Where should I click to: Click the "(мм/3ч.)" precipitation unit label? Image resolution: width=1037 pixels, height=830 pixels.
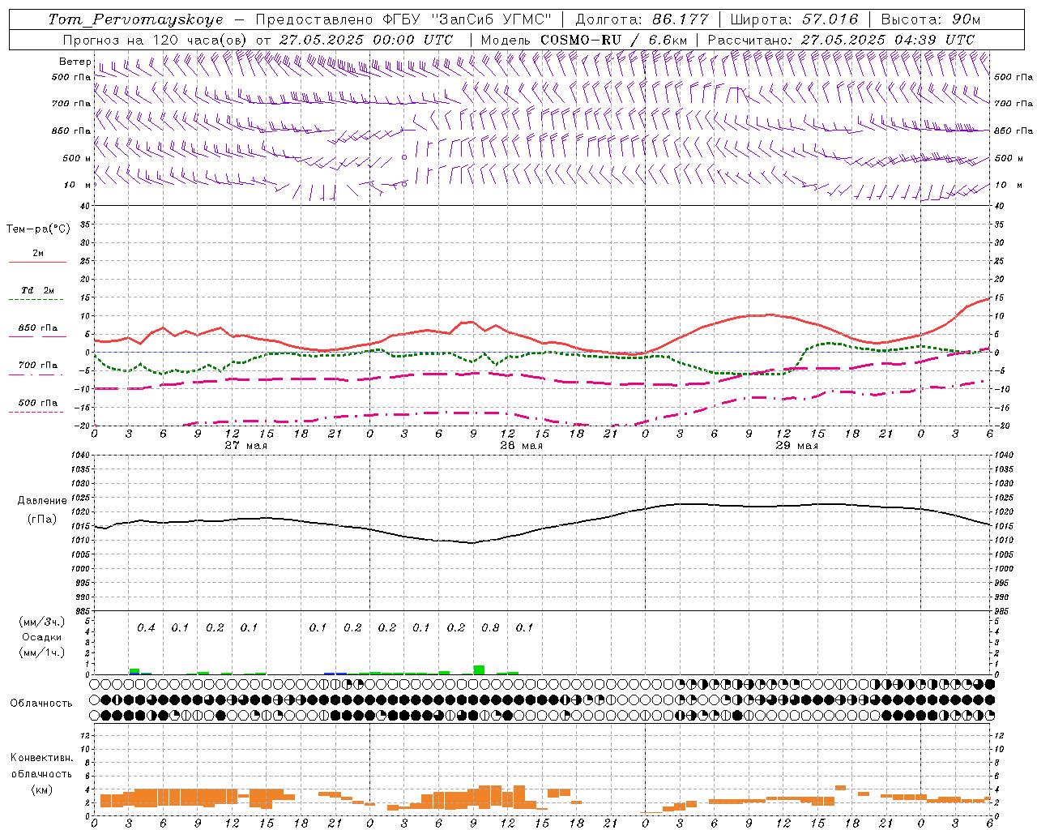tap(41, 622)
